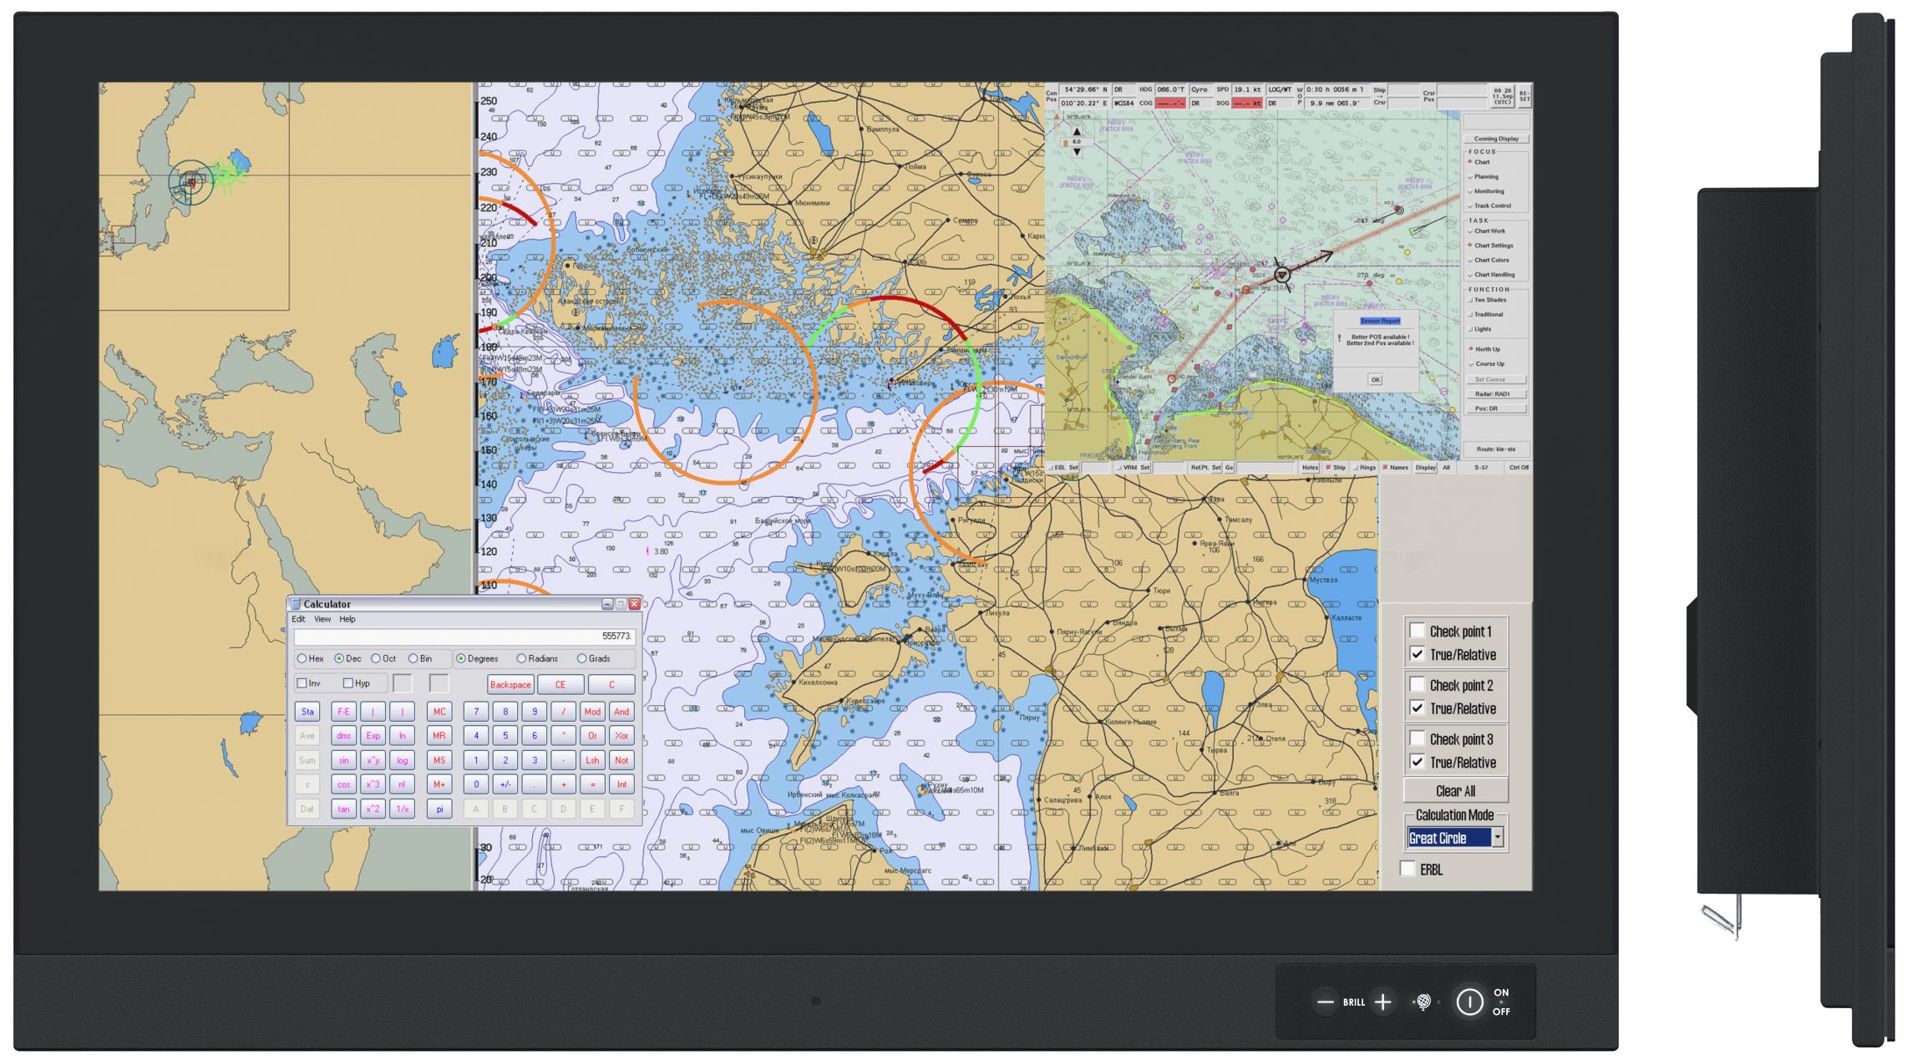1907x1060 pixels.
Task: Click the Display button in chart bar
Action: (x=1425, y=468)
